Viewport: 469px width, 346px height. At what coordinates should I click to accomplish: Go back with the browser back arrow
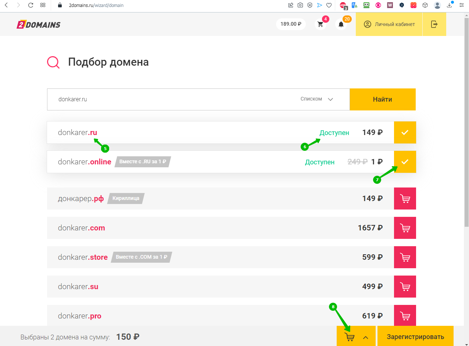(6, 5)
